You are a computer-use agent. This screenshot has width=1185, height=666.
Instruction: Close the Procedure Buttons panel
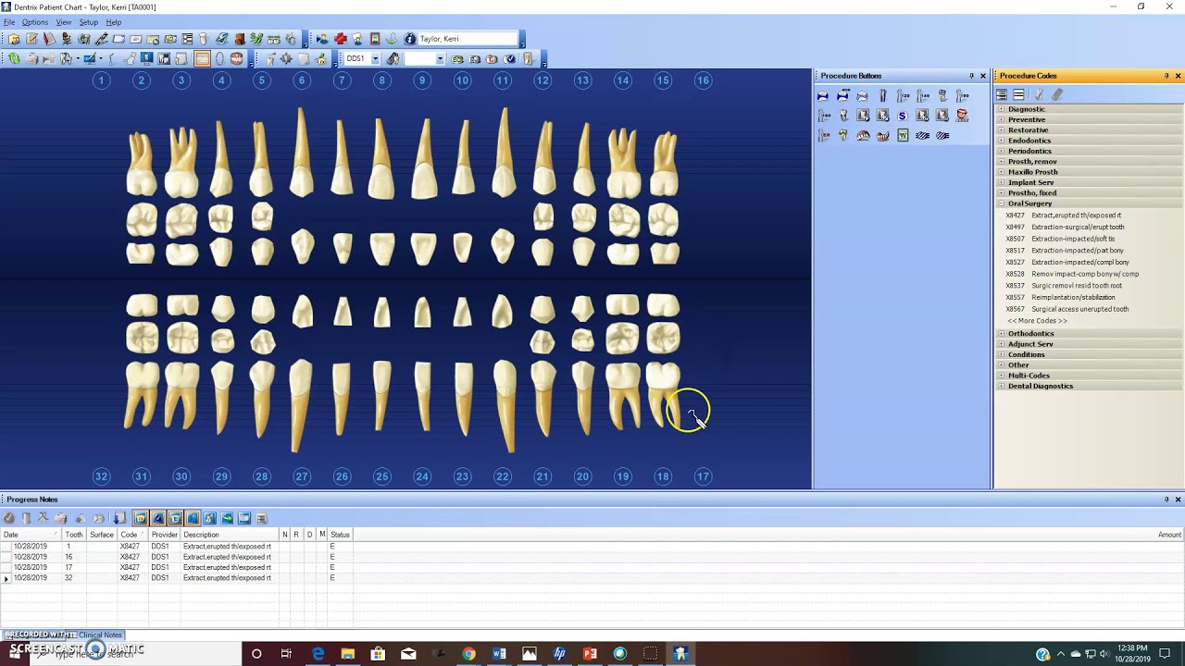tap(983, 76)
